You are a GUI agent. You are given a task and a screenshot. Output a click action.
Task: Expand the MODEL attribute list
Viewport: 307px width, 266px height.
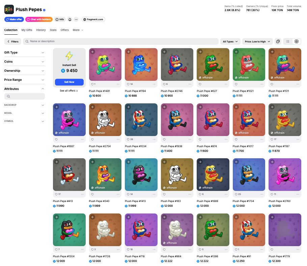[25, 113]
